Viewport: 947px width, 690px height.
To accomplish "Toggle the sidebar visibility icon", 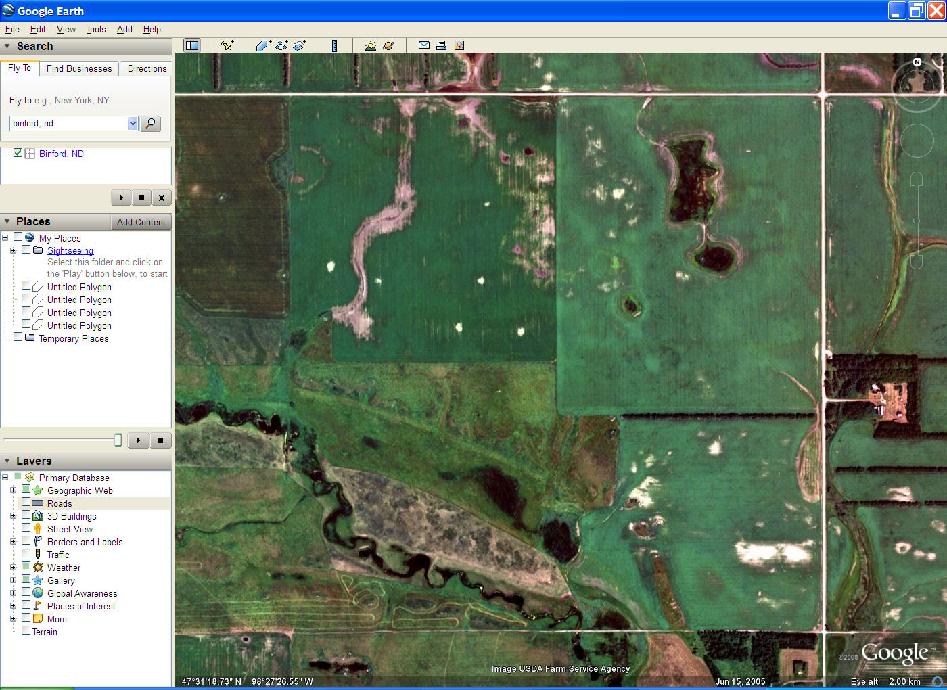I will pyautogui.click(x=192, y=45).
